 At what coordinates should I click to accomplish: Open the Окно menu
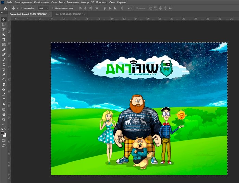pos(112,2)
